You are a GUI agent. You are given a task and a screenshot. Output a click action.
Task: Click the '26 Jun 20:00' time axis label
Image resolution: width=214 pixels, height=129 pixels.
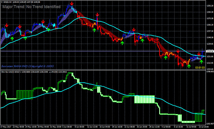pyautogui.click(x=142, y=127)
